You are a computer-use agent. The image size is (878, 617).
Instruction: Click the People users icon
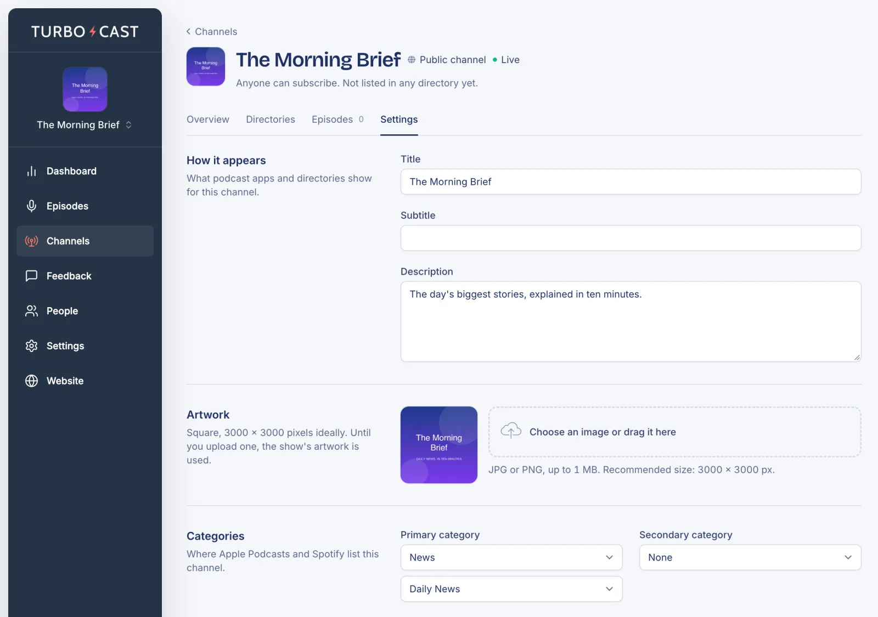(x=32, y=311)
